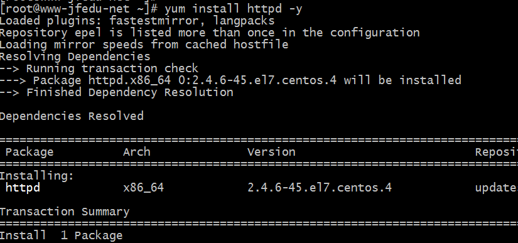Click the Install 1 Package line
This screenshot has height=243, width=518.
point(61,235)
